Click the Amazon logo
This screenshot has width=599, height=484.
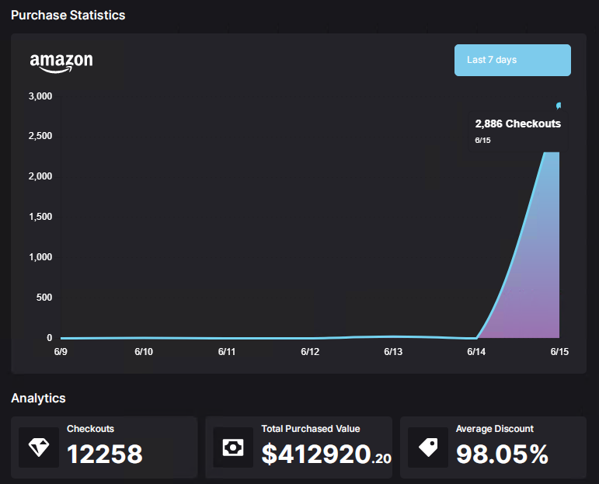click(61, 63)
